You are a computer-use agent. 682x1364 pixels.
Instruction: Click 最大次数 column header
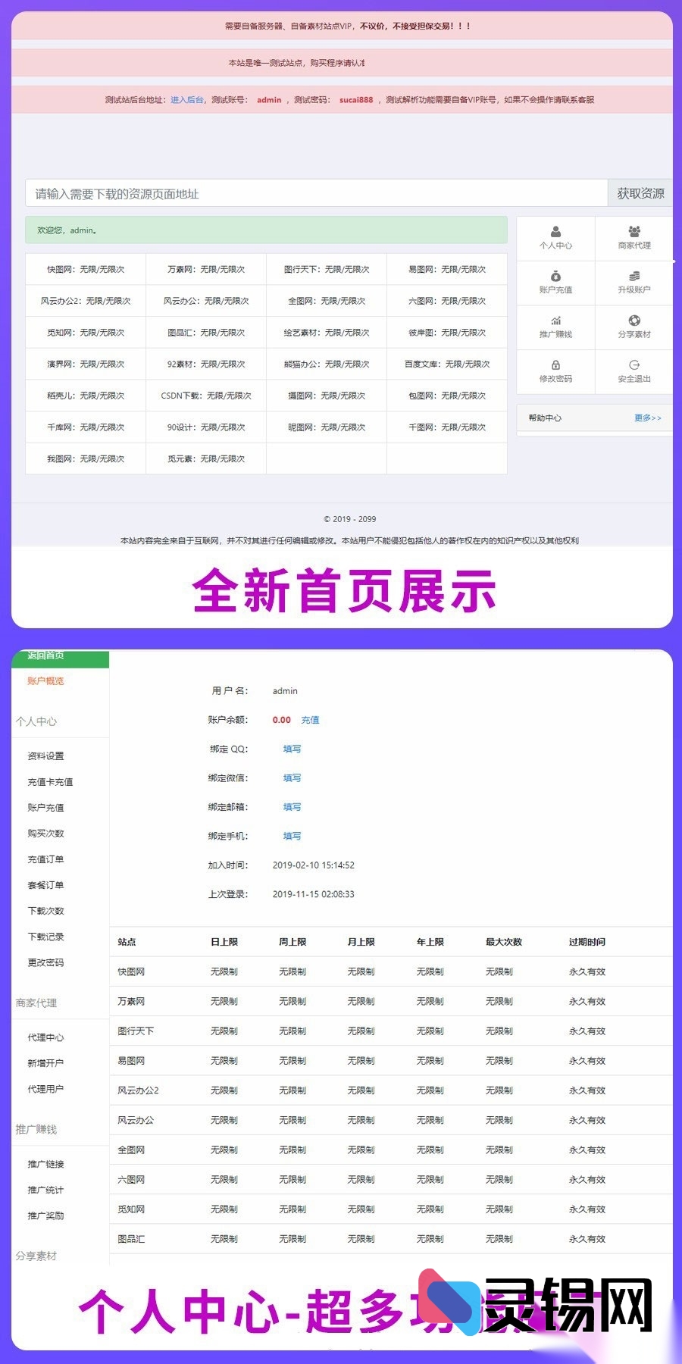click(x=504, y=941)
